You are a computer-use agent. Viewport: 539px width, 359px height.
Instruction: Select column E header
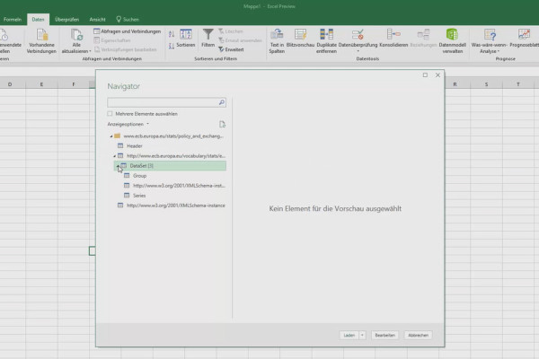coord(41,84)
